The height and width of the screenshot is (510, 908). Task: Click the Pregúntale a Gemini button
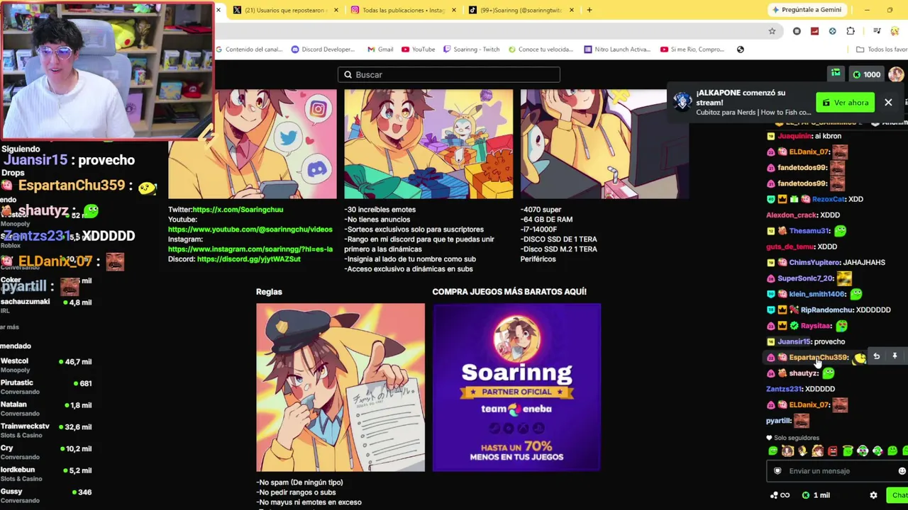pyautogui.click(x=807, y=10)
